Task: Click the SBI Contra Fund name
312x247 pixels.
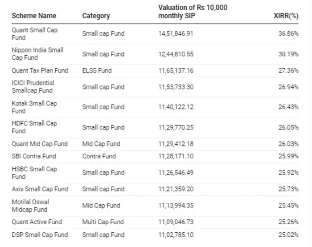Action: pos(34,156)
